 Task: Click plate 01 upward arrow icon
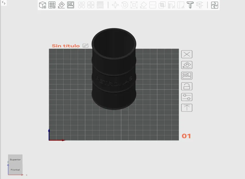pyautogui.click(x=187, y=108)
